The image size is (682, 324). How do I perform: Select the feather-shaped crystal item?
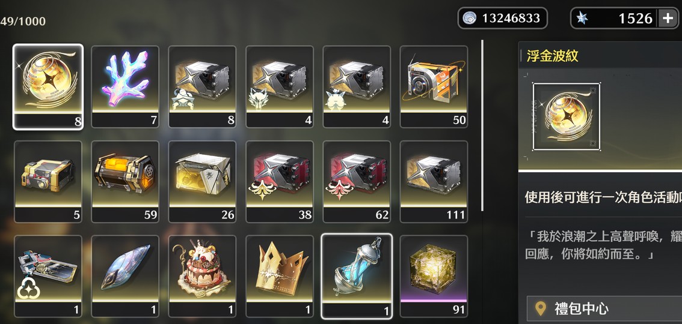tap(125, 276)
